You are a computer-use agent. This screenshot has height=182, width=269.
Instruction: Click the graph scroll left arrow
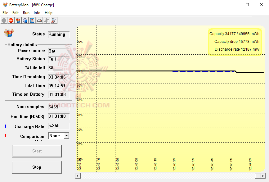(78, 176)
